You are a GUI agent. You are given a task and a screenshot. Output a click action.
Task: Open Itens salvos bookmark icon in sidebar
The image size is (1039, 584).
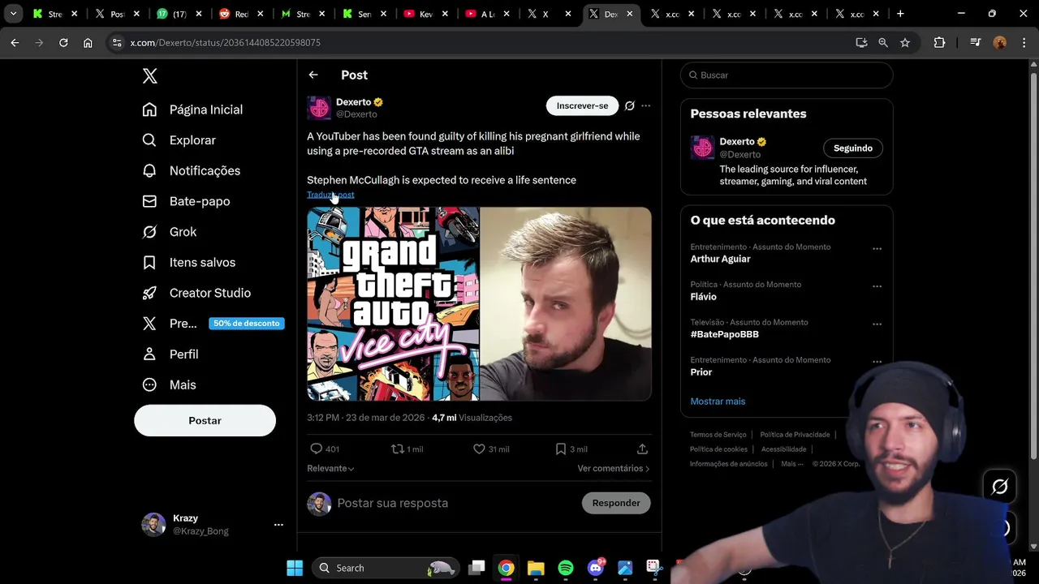[149, 262]
